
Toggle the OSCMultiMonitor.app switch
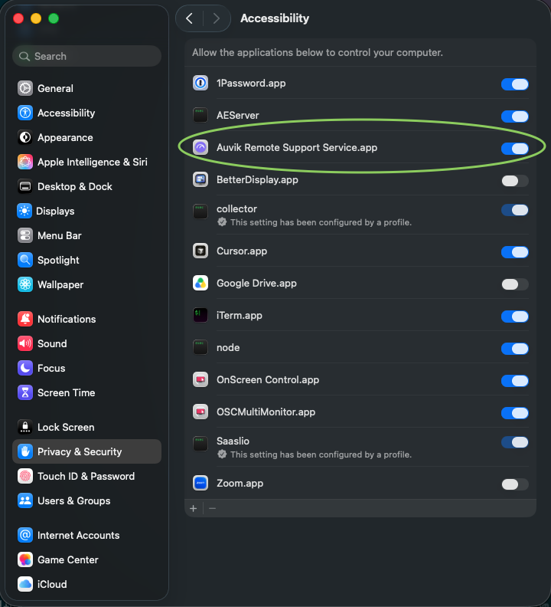[515, 413]
